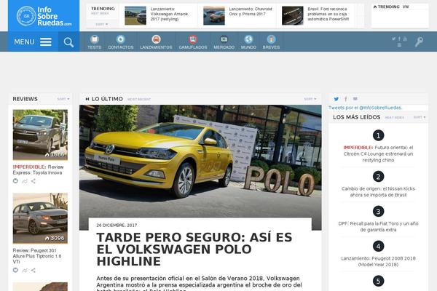Click trending graph icon under Toyota Innova review
437x291 pixels.
[x=25, y=181]
